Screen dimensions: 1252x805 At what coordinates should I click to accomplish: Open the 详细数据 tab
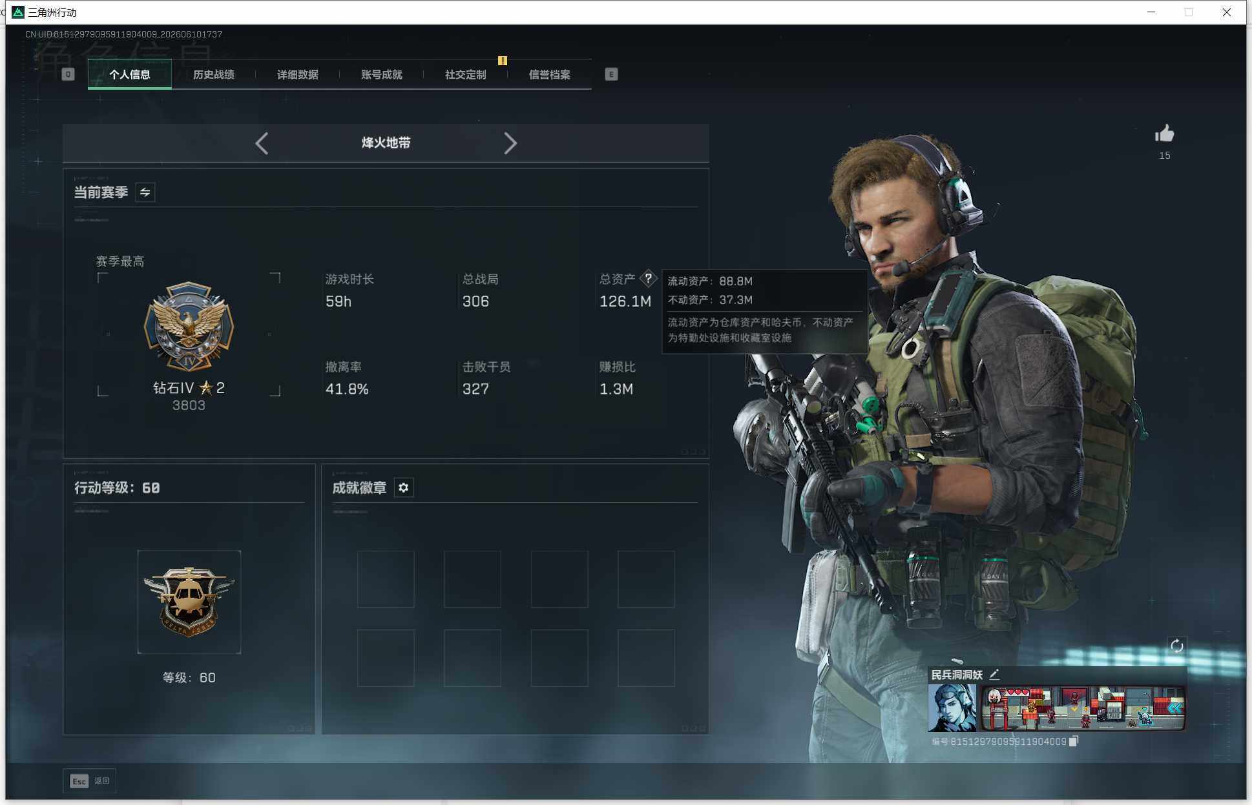coord(298,74)
